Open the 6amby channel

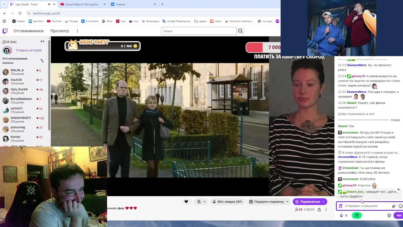click(24, 139)
